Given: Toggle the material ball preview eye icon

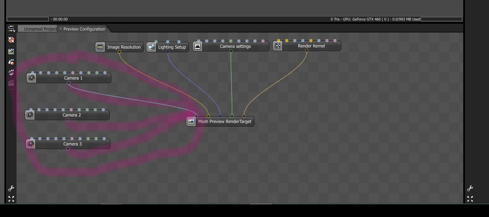Looking at the screenshot, I should pyautogui.click(x=11, y=72).
